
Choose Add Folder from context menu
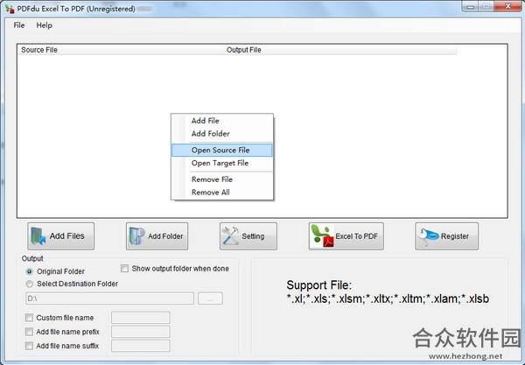coord(222,134)
